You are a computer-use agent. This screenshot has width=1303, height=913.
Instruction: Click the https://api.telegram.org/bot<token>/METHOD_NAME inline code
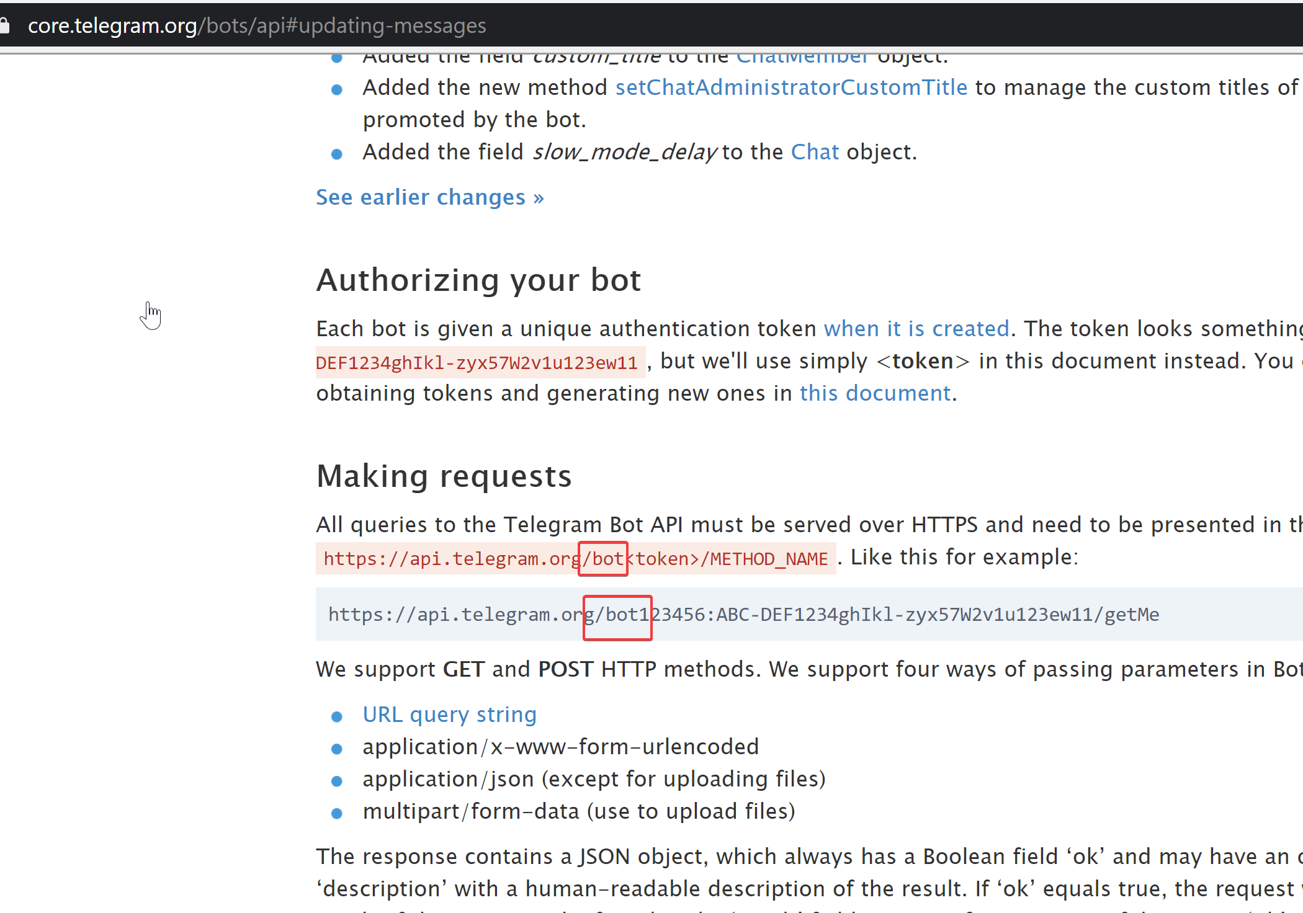click(576, 559)
